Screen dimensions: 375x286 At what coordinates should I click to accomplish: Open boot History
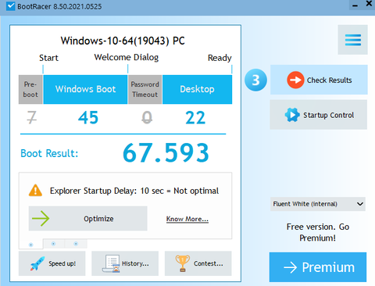[125, 263]
